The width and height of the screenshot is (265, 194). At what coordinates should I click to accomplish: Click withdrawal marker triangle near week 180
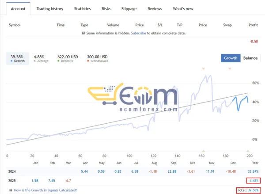[x=230, y=68]
